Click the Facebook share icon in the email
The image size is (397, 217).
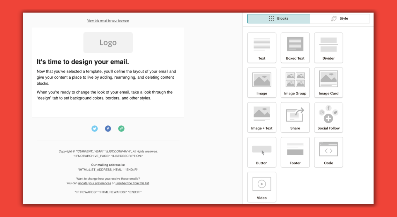[x=108, y=129]
